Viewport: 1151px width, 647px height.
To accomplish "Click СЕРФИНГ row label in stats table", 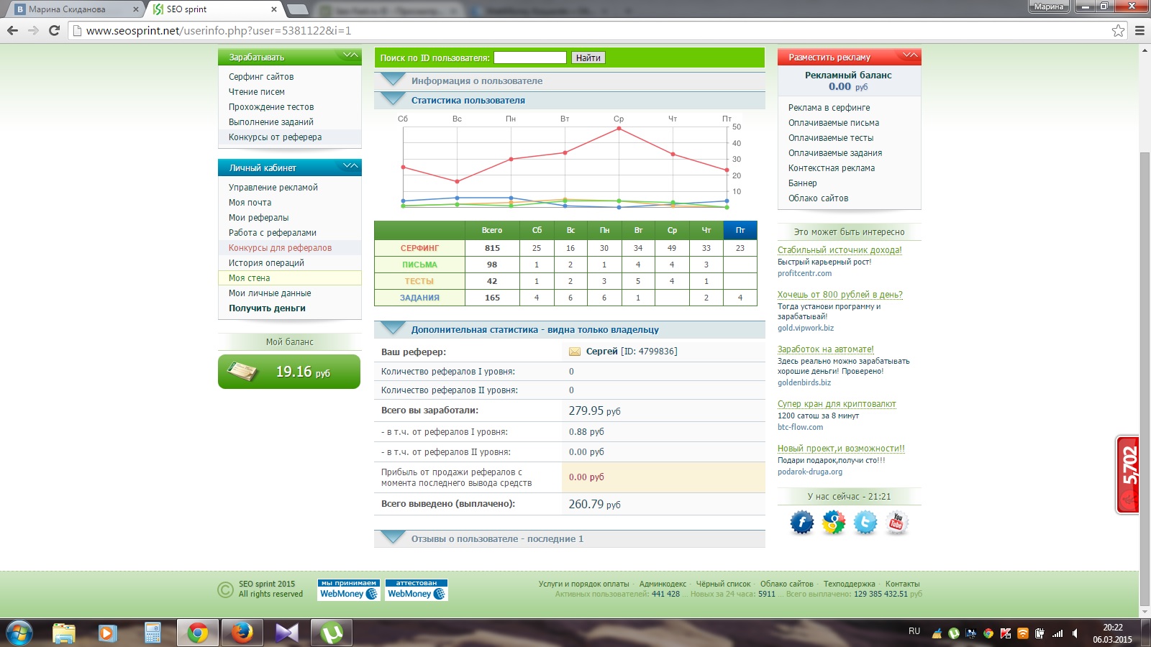I will (419, 248).
